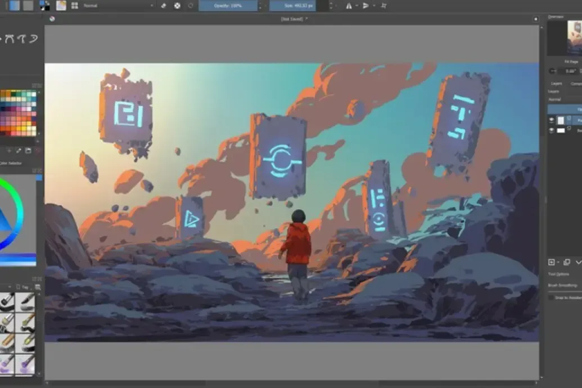Select the tan pencil brush preset thumbnail
Image resolution: width=582 pixels, height=388 pixels.
click(x=7, y=343)
